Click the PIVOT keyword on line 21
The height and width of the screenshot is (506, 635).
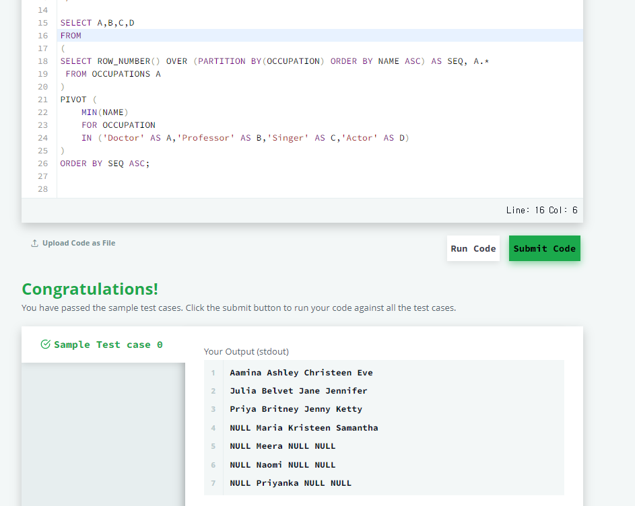coord(73,100)
